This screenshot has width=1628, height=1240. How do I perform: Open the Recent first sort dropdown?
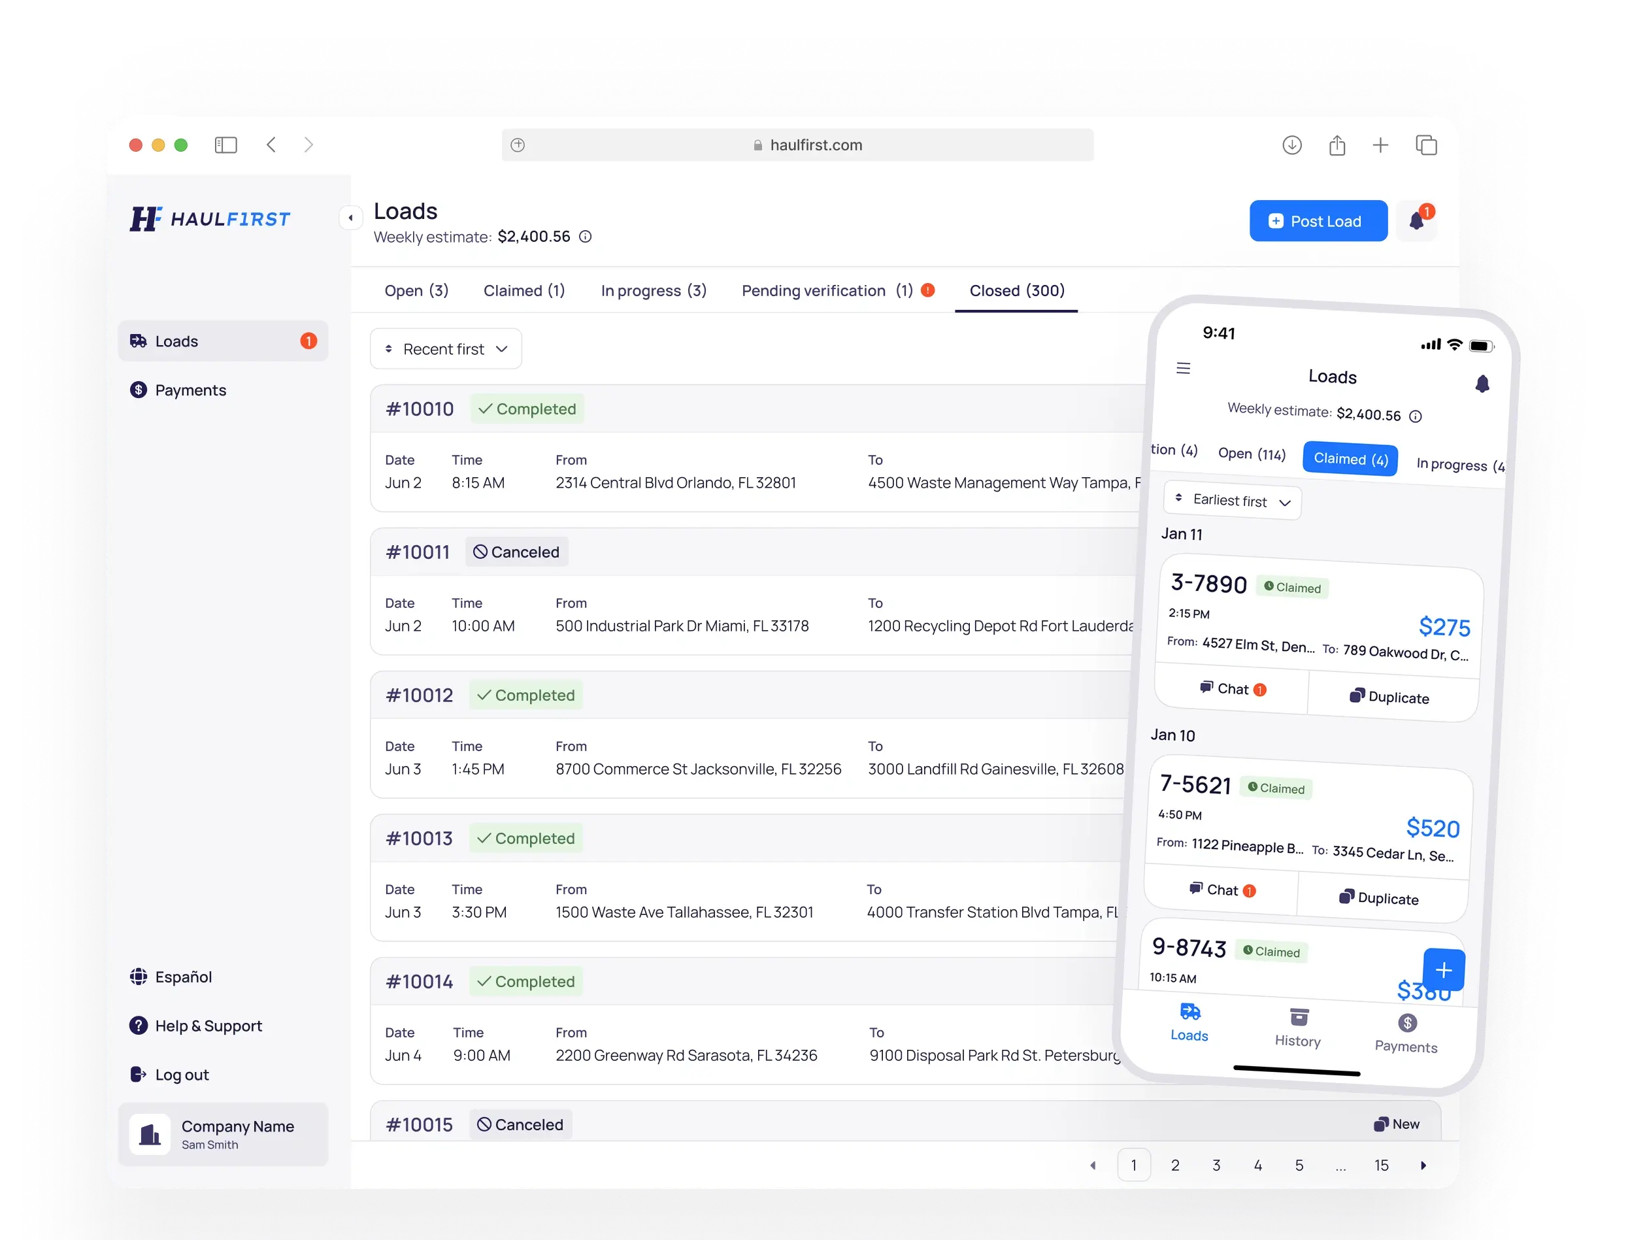[446, 349]
